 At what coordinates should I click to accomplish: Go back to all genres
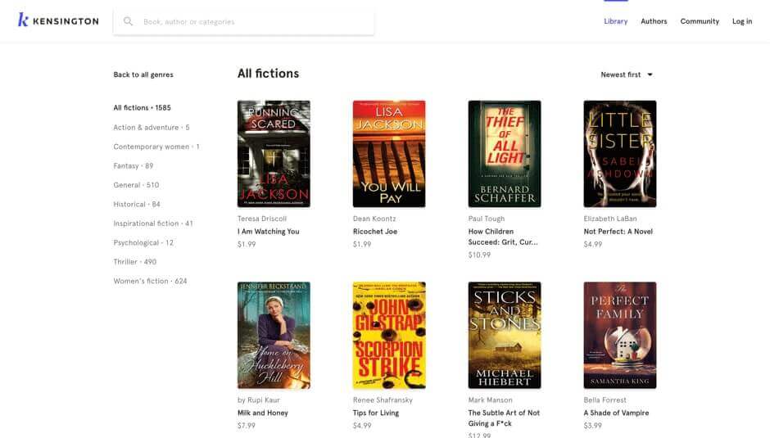click(143, 75)
